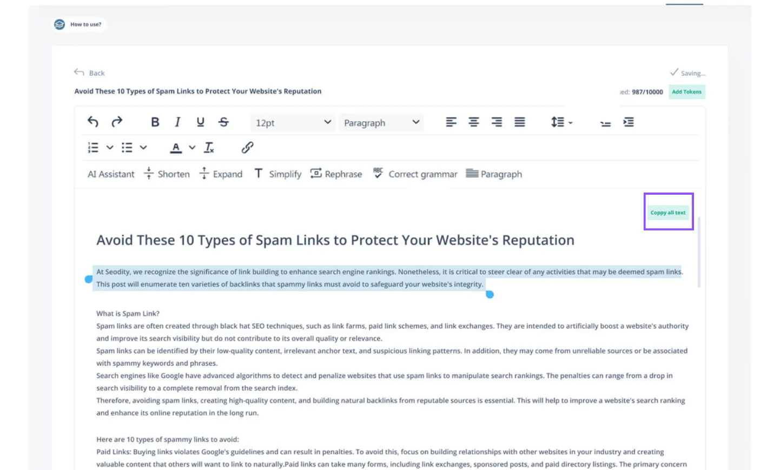Increase indent of the paragraph
780x470 pixels.
click(628, 122)
